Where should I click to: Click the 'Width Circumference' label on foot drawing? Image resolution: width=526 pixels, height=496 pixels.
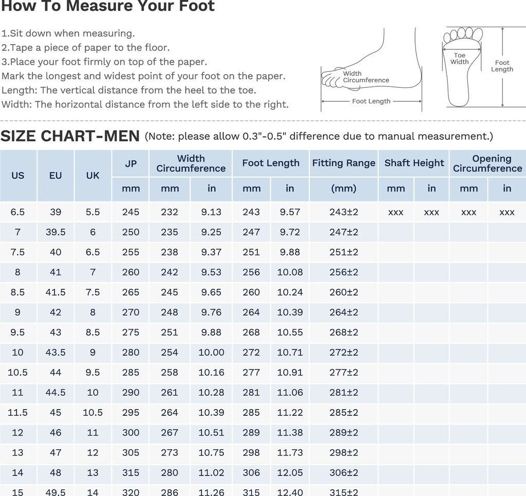[x=366, y=77]
